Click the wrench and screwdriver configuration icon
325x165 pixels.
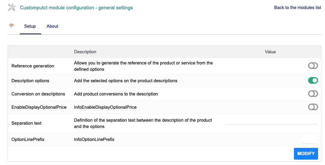pyautogui.click(x=11, y=8)
